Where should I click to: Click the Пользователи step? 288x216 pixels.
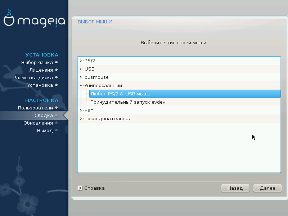35,108
